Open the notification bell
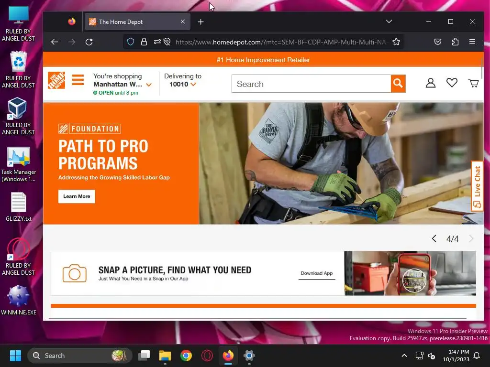Viewport: 490px width, 367px height. (477, 356)
